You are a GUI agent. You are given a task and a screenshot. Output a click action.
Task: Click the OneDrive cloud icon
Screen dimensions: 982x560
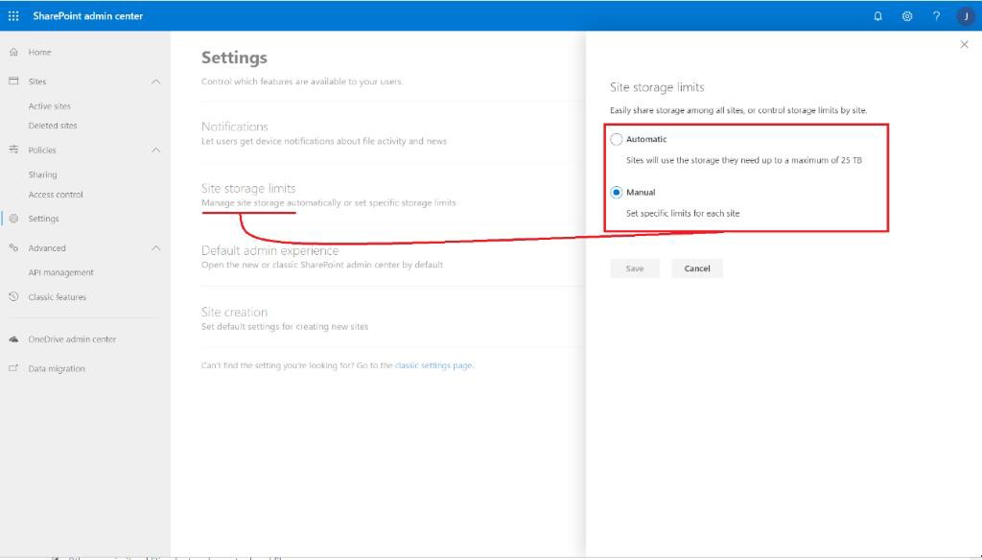[x=13, y=338]
